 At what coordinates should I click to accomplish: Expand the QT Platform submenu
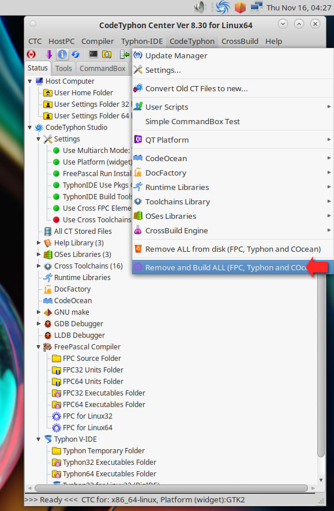(x=232, y=140)
